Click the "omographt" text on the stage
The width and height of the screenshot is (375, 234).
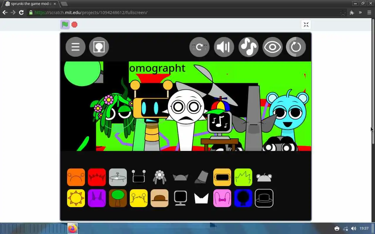(157, 68)
